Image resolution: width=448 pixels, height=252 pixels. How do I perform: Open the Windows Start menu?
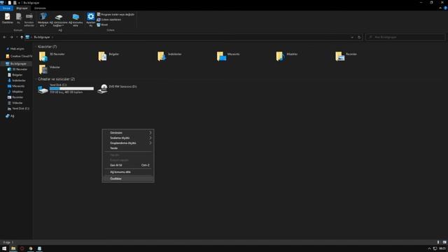tap(4, 248)
